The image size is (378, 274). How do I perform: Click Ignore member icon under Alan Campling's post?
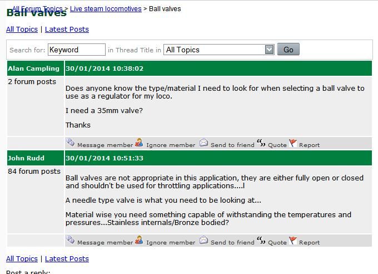point(139,143)
